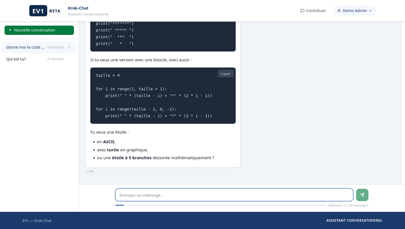Click 'Si tu veux une version avec une boucle' text
Viewport: 405px width, 229px height.
(141, 60)
